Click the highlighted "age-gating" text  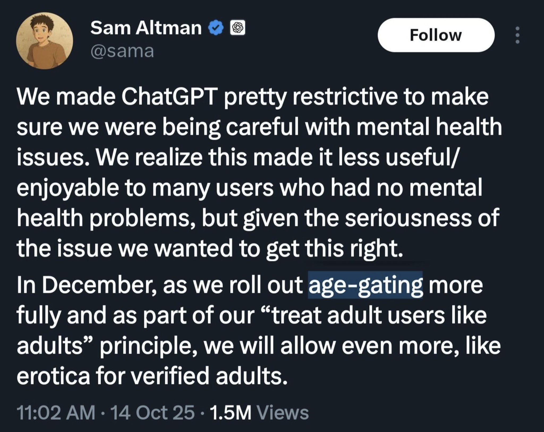click(x=365, y=285)
